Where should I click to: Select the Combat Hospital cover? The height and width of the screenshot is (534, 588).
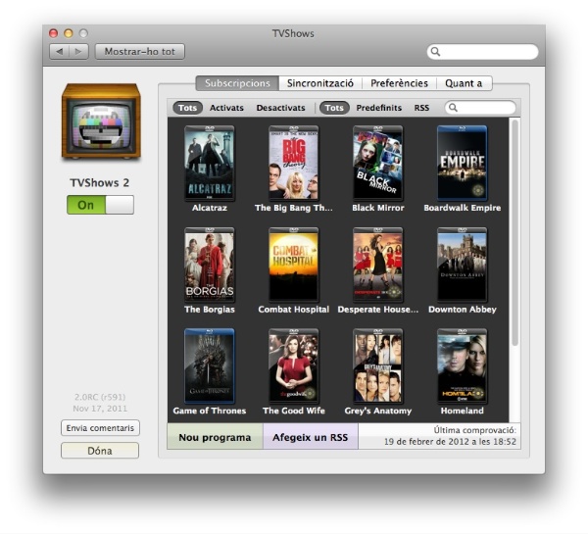[294, 265]
